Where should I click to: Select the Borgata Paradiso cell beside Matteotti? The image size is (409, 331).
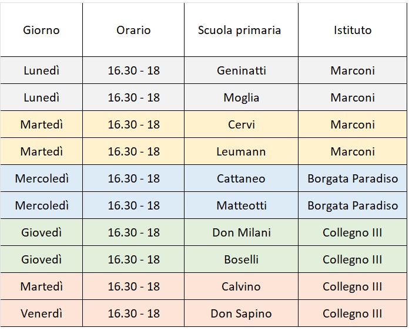tap(353, 205)
